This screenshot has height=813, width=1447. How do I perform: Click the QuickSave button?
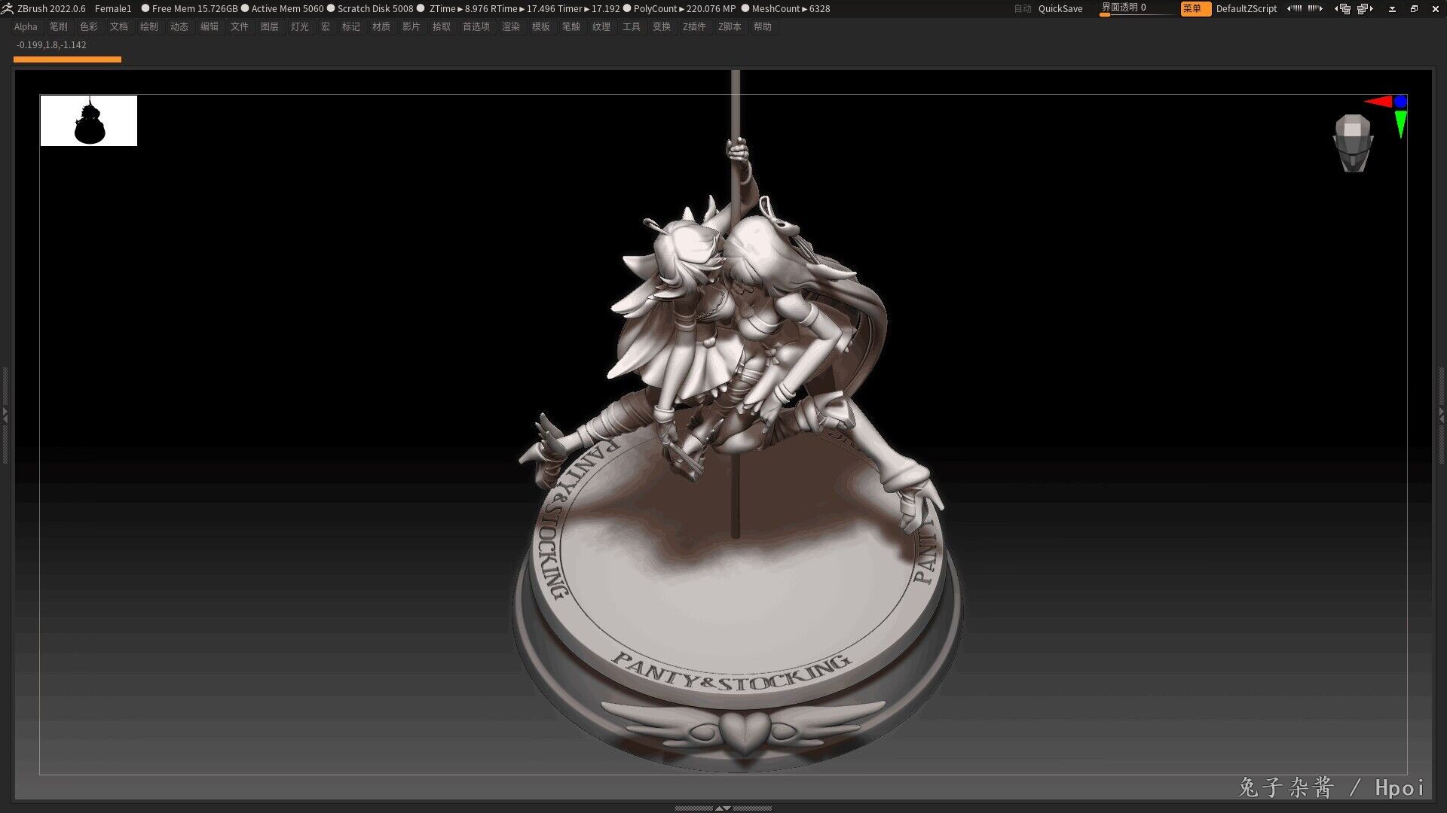[x=1060, y=8]
